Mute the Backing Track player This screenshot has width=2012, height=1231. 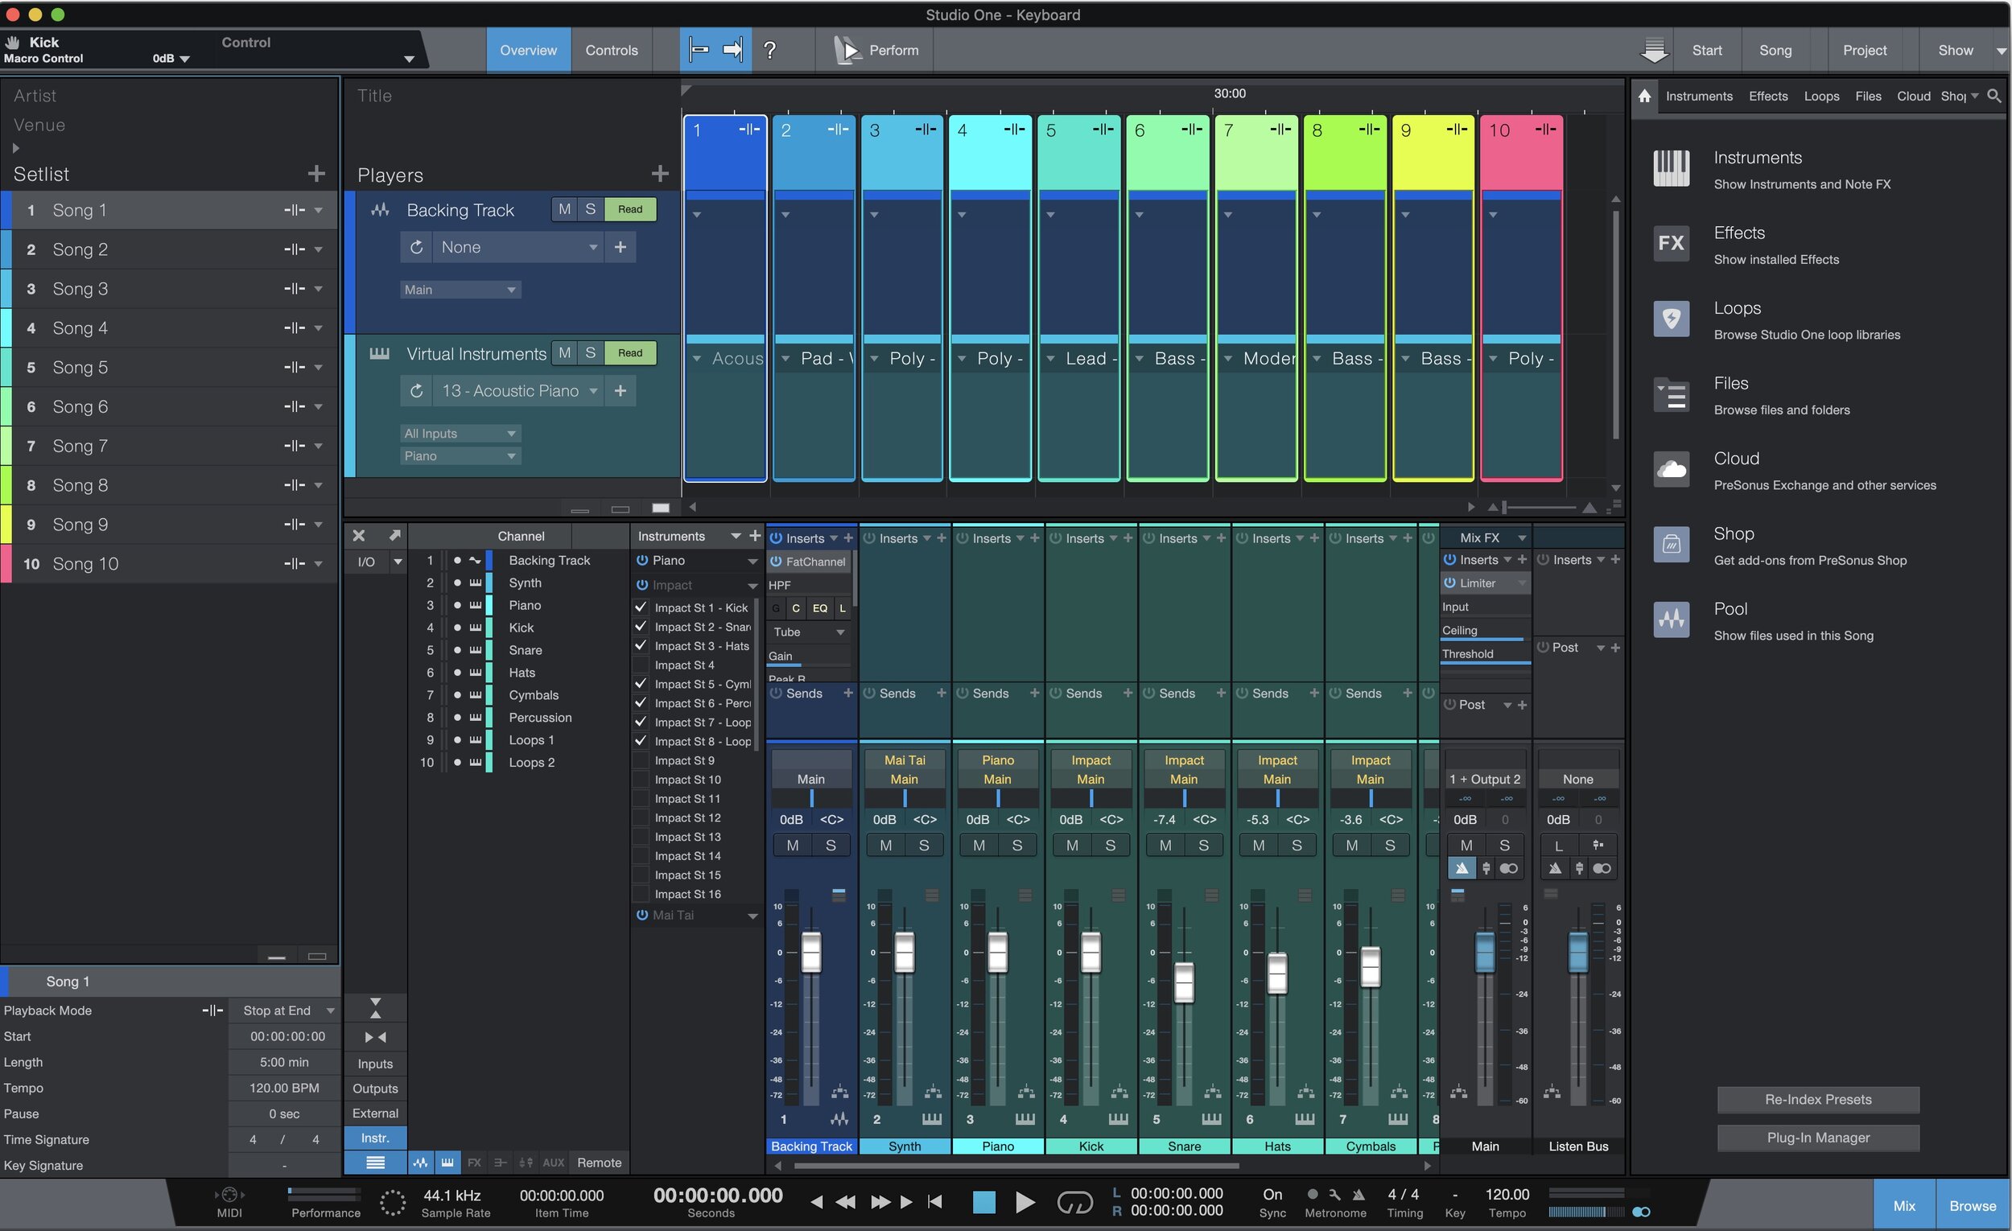pyautogui.click(x=564, y=209)
